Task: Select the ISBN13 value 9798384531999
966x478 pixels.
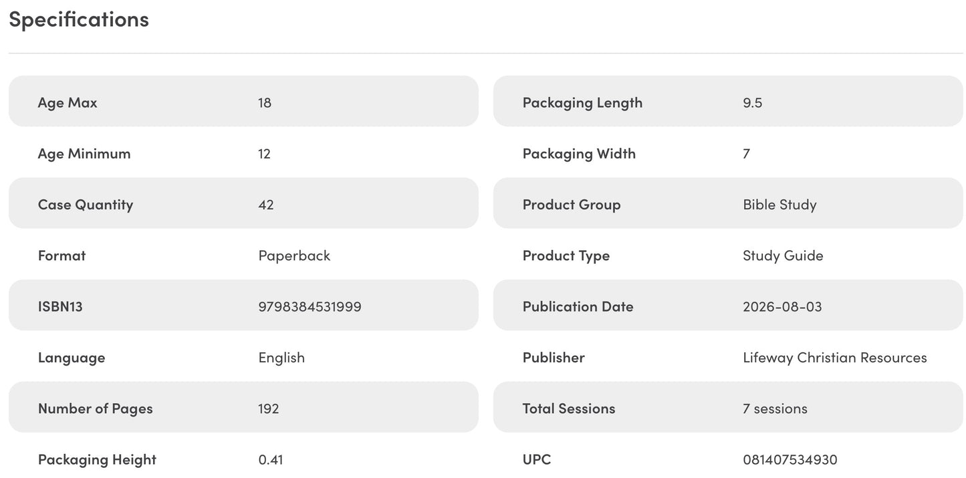Action: click(x=310, y=307)
